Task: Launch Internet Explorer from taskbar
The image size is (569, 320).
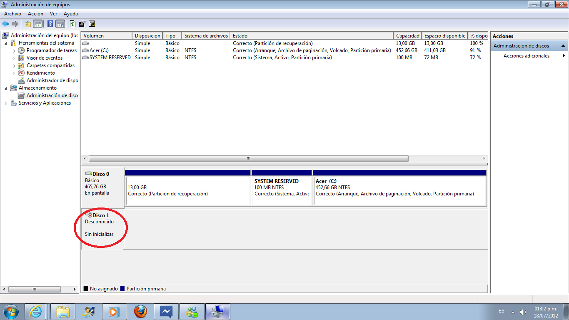Action: [36, 312]
